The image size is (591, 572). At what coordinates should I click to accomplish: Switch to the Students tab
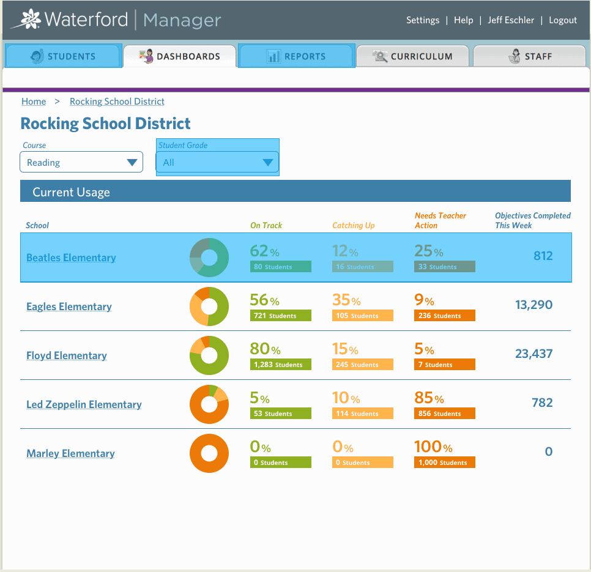pyautogui.click(x=64, y=56)
